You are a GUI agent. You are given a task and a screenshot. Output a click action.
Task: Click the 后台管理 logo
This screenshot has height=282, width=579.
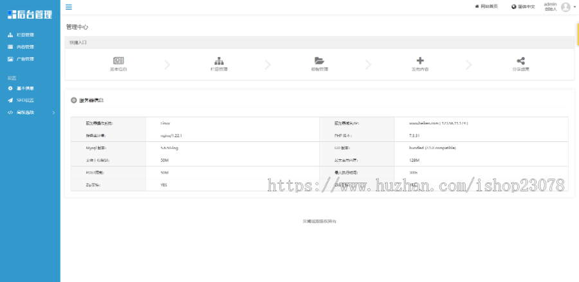pos(30,14)
